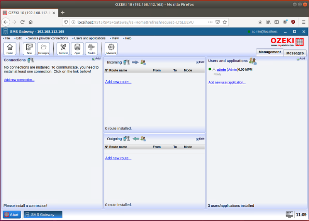Toggle Firefox sidebar view
309x221 pixels.
(x=277, y=22)
